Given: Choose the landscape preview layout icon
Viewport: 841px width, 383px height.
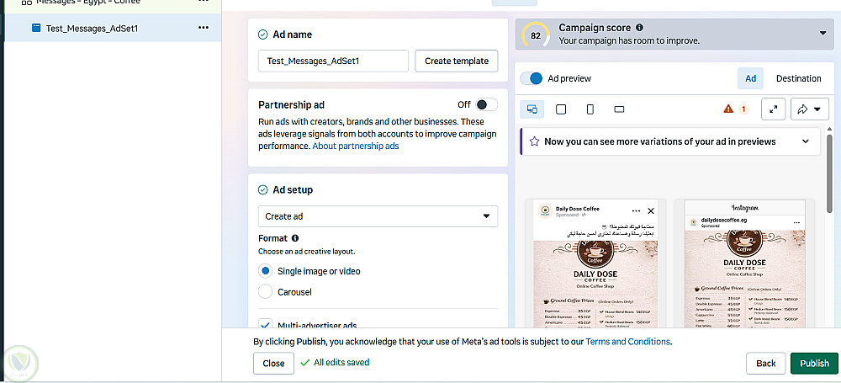Looking at the screenshot, I should [x=619, y=109].
